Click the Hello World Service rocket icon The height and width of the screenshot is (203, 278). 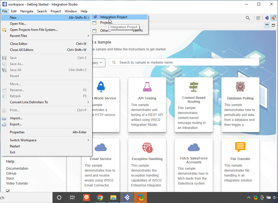pos(101,87)
